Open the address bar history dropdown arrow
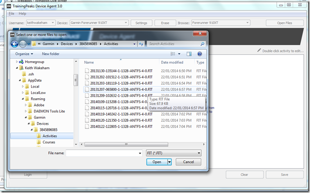The height and width of the screenshot is (193, 310). [x=134, y=44]
